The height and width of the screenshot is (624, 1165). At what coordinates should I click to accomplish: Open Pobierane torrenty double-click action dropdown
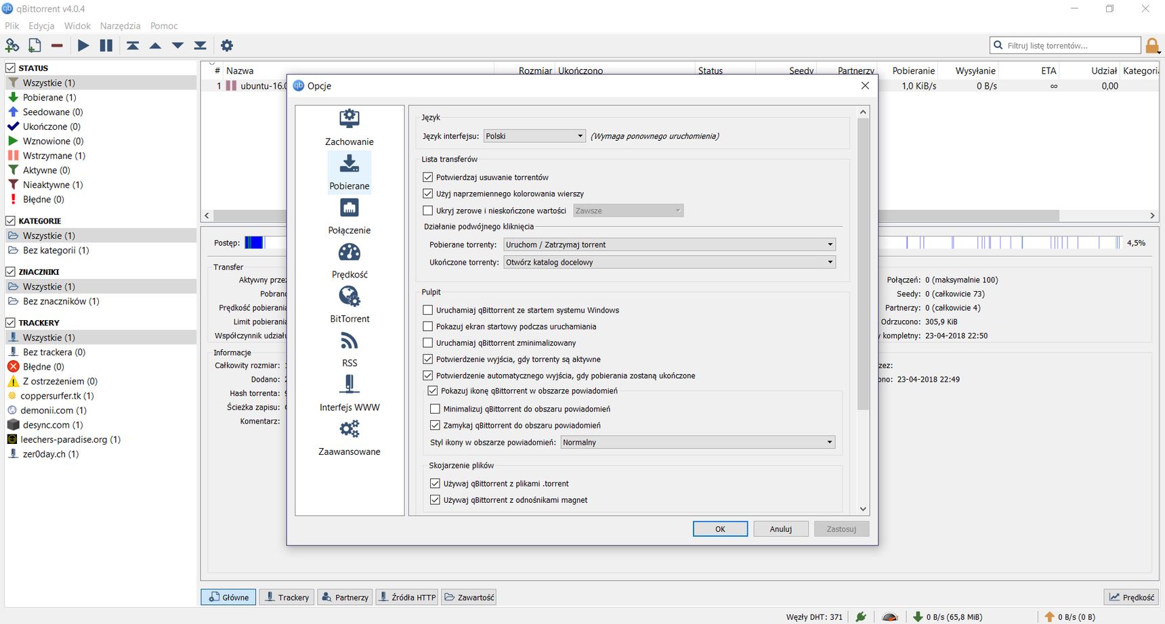pos(669,245)
